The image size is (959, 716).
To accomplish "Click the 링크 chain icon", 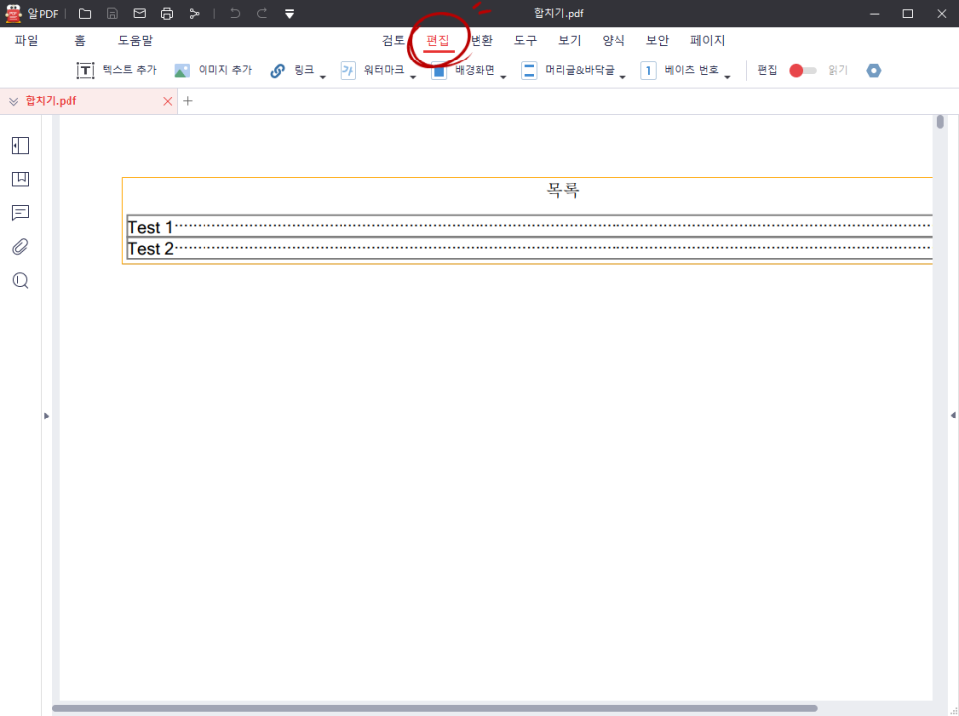I will 278,70.
